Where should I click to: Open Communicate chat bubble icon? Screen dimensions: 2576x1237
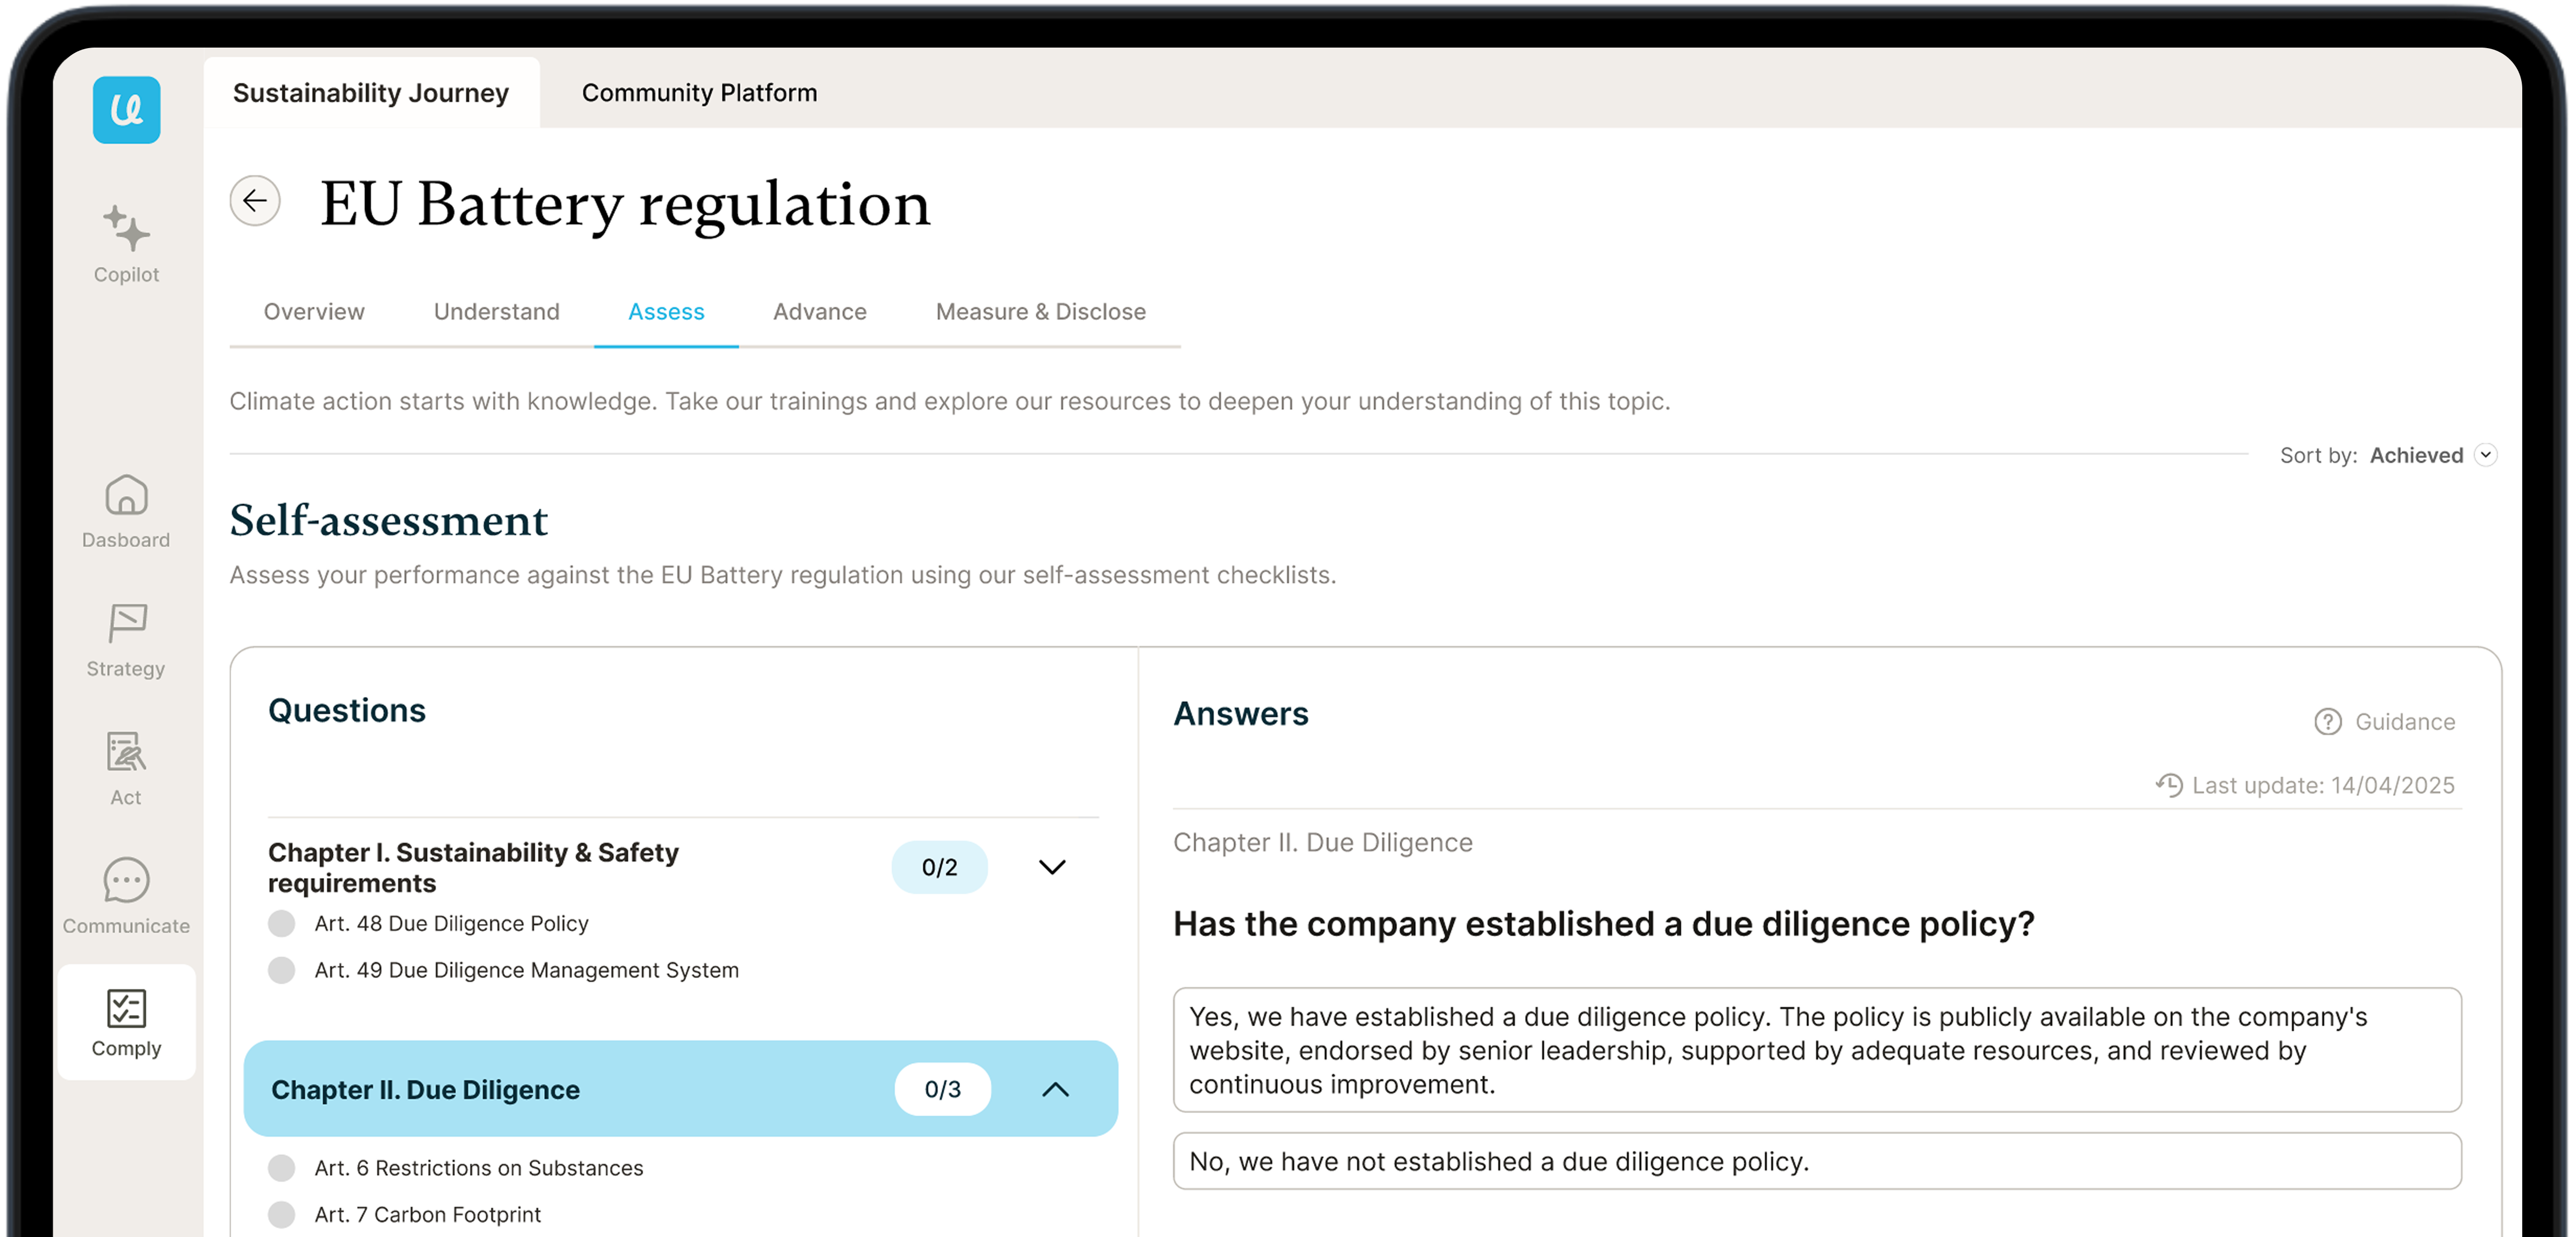(126, 881)
